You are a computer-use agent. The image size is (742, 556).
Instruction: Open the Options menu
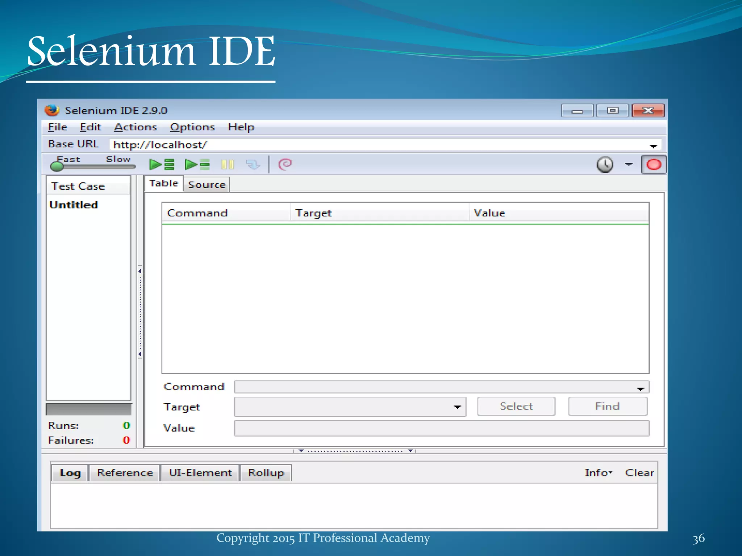[x=192, y=127]
